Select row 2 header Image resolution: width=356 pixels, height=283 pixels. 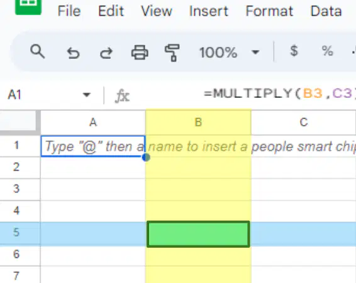coord(20,168)
